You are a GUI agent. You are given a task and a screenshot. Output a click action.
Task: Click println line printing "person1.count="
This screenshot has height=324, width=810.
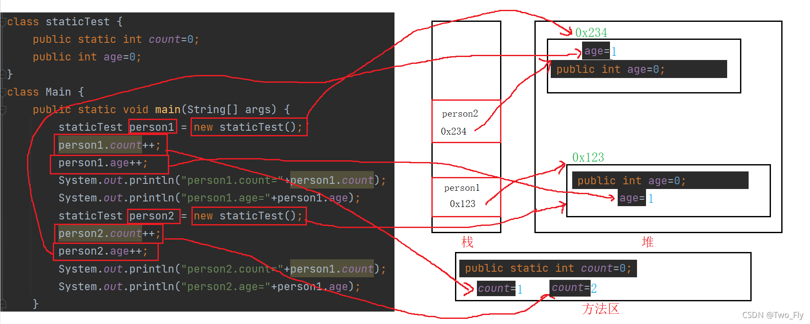point(222,180)
